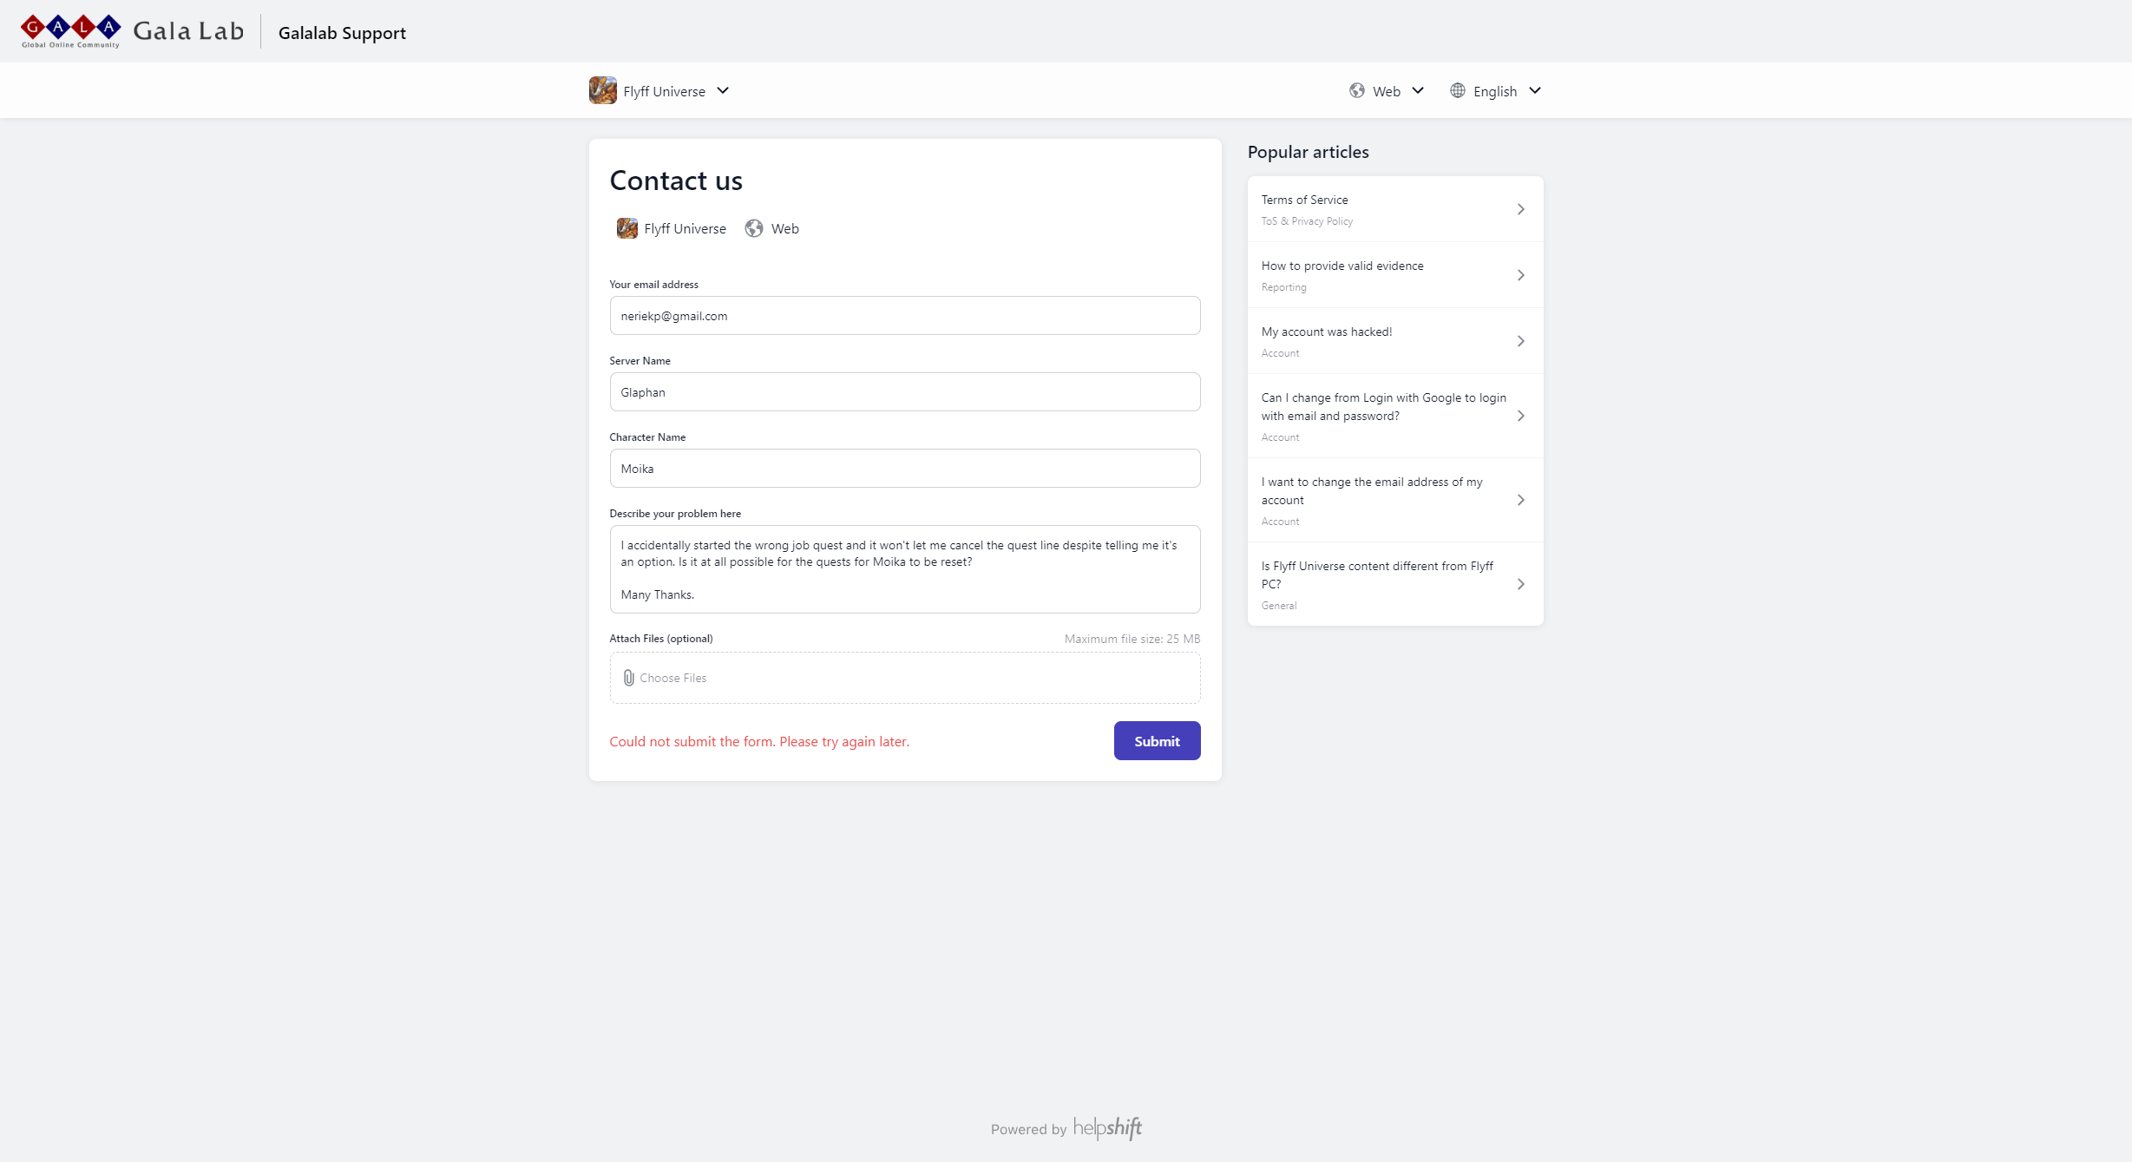This screenshot has width=2132, height=1162.
Task: Click the helpshift logo in footer
Action: coord(1107,1127)
